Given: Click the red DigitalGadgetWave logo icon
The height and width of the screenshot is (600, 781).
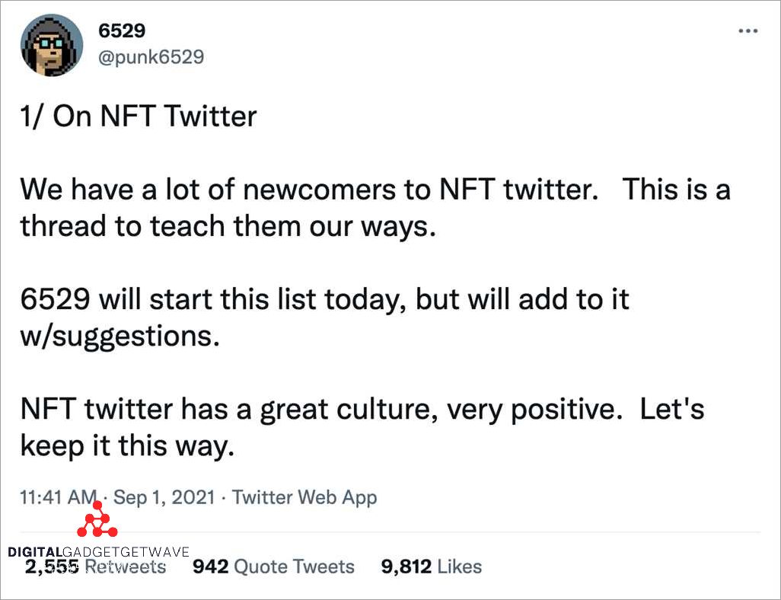Looking at the screenshot, I should pos(97,522).
